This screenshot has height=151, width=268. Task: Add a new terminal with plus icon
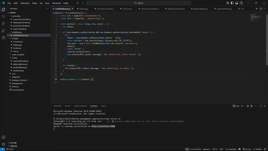(x=242, y=106)
